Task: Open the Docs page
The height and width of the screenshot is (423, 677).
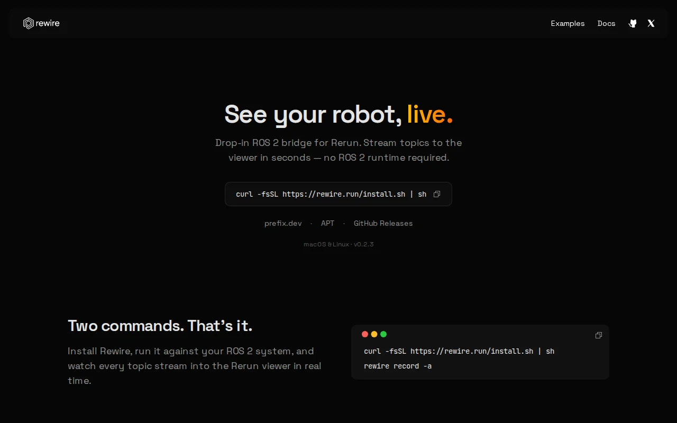Action: pos(606,23)
